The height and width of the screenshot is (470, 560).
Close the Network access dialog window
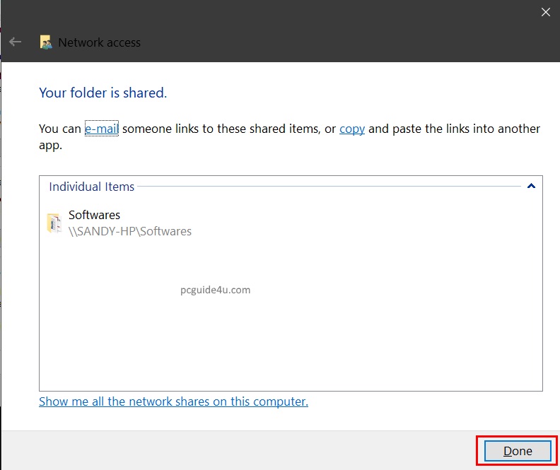tap(545, 12)
